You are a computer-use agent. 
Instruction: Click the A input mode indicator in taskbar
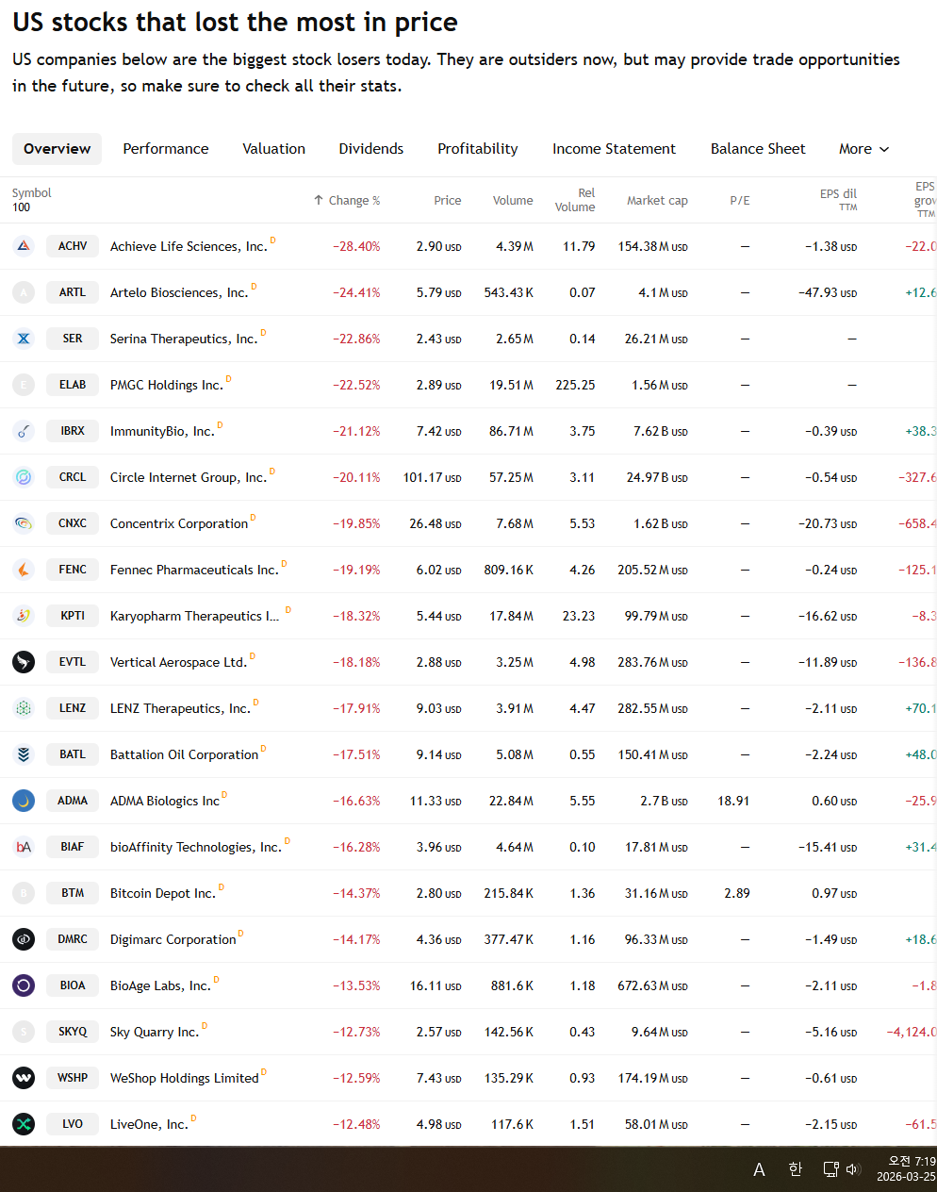click(x=759, y=1170)
